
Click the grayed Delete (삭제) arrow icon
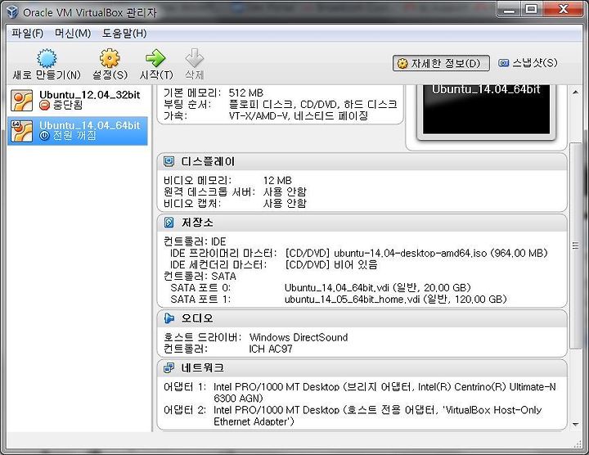[x=194, y=58]
